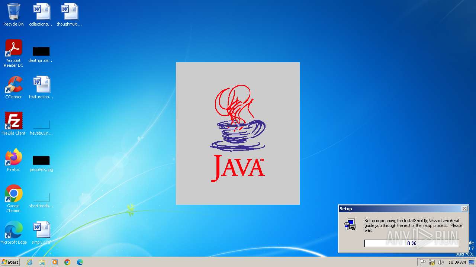Select the Microsoft Edge desktop shortcut
Image resolution: width=476 pixels, height=267 pixels.
(x=13, y=233)
